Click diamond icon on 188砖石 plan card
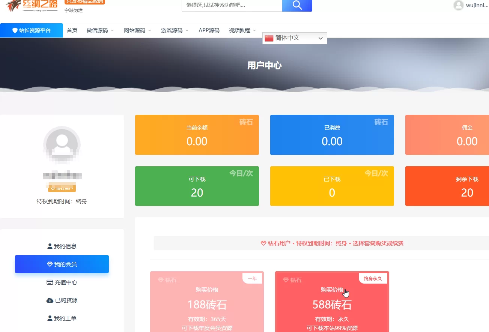 [161, 280]
